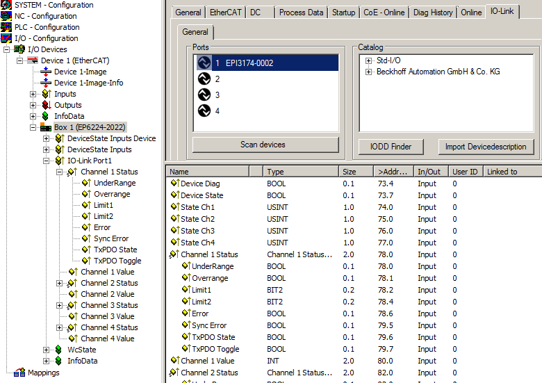Expand the Outputs node
This screenshot has height=383, width=542.
33,105
